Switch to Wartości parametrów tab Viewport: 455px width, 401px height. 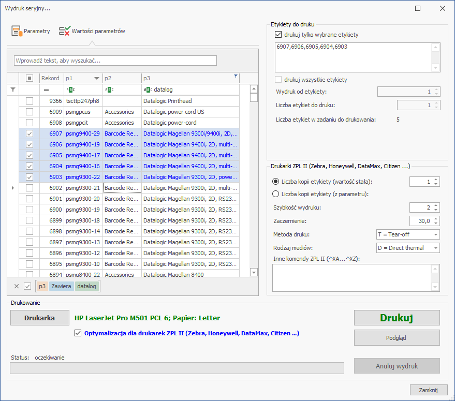pyautogui.click(x=92, y=31)
